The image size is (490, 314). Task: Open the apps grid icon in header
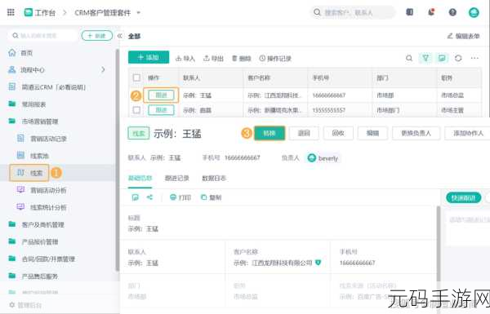pos(11,12)
